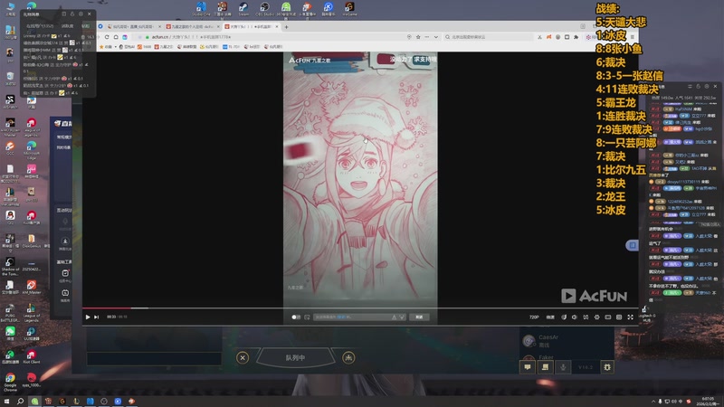Screen dimensions: 724x407
Task: Open the Google Chrome desktop shortcut
Action: tap(10, 382)
